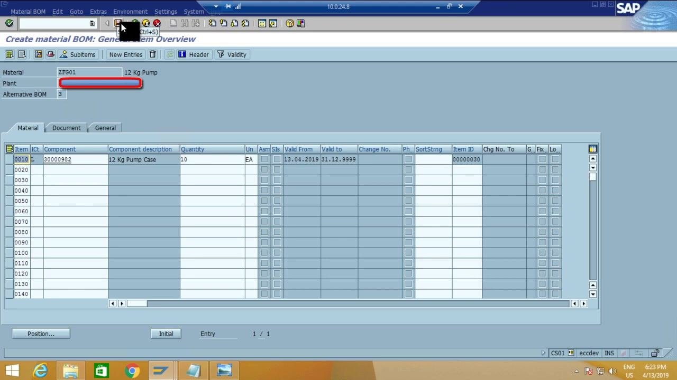Screen dimensions: 677x380
Task: Click the Initial button
Action: [166, 334]
